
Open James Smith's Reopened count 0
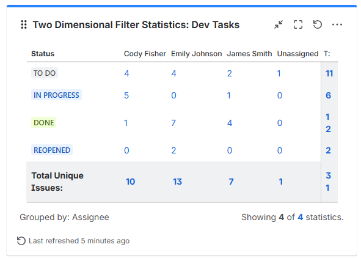tap(230, 150)
